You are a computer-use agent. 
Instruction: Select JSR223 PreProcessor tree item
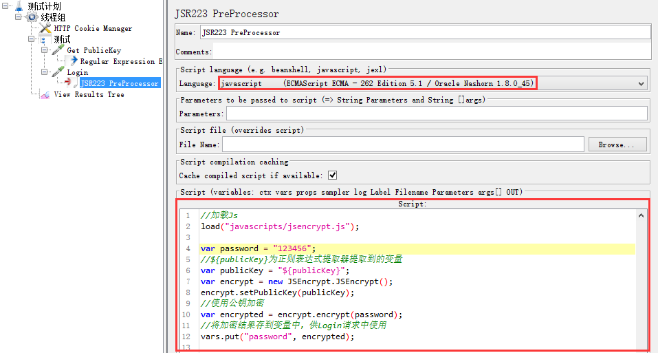(x=120, y=83)
